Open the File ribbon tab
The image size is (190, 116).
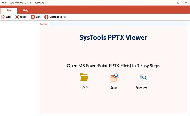click(x=9, y=10)
